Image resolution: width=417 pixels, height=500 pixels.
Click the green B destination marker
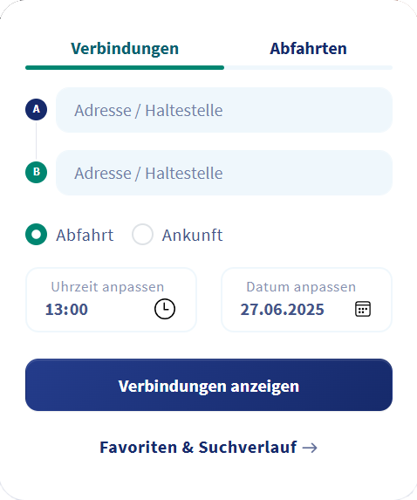36,172
